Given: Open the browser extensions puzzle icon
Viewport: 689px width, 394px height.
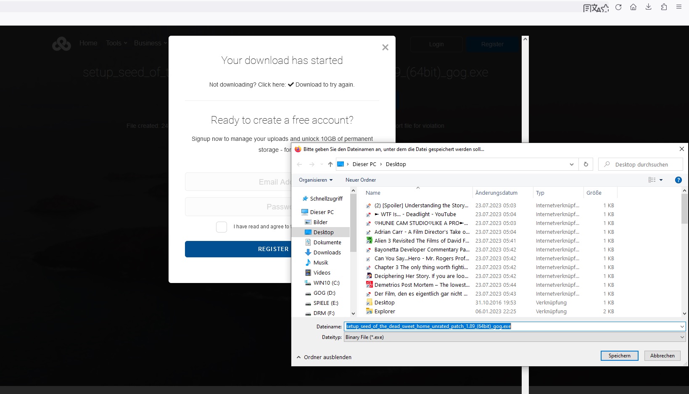Looking at the screenshot, I should 664,7.
